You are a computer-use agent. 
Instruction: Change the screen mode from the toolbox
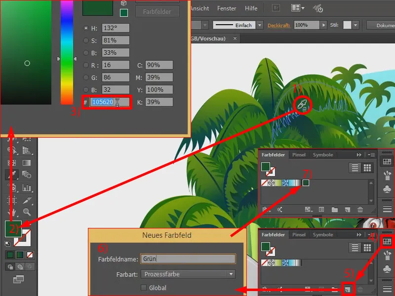(x=18, y=279)
